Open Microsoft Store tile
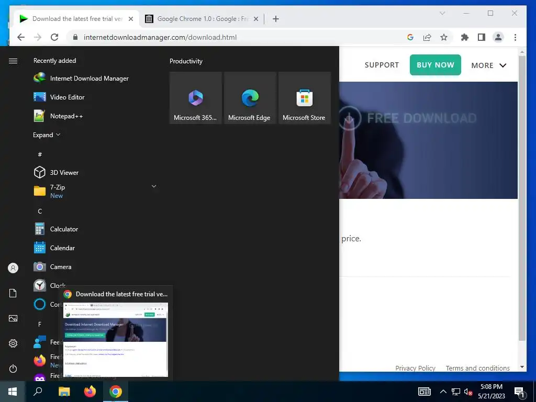536x402 pixels. point(304,98)
